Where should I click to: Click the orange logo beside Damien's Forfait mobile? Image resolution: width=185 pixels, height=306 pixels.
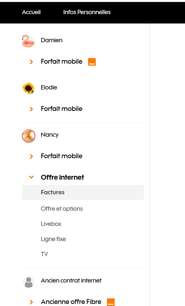pyautogui.click(x=92, y=62)
